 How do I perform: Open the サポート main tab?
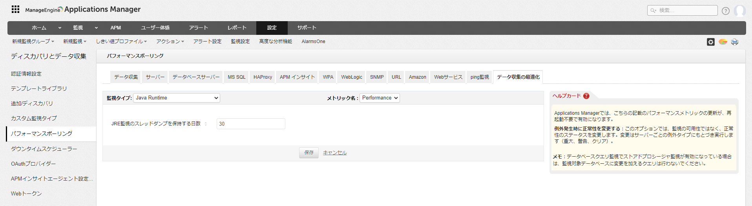(x=307, y=28)
